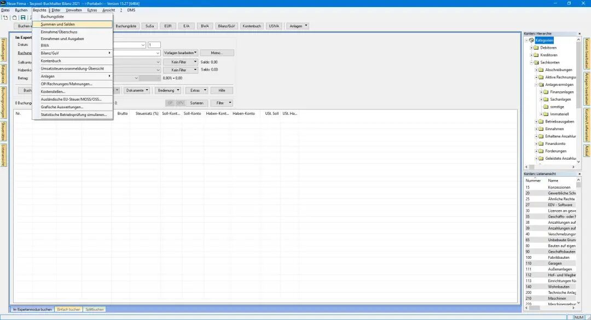Click the EÜR quick button
This screenshot has width=591, height=320.
click(168, 26)
